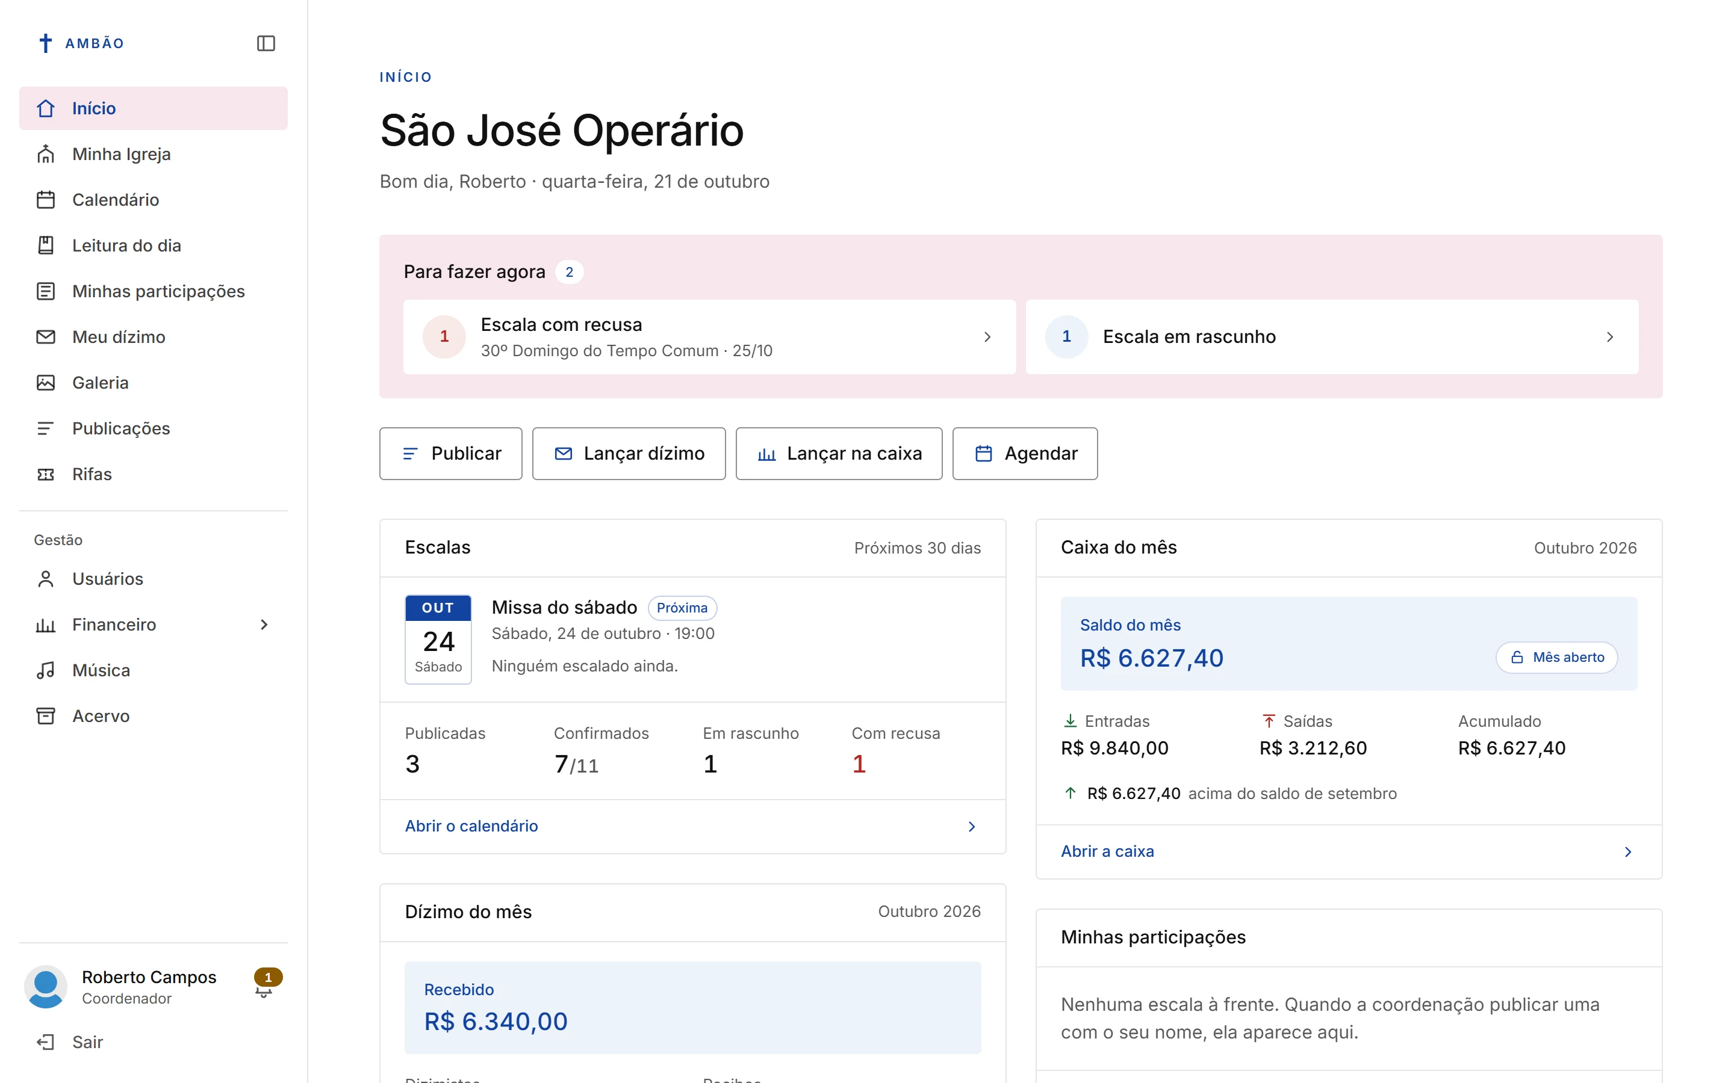Screen dimensions: 1734x1083
Task: Click the Com recusa count 1
Action: (x=859, y=764)
